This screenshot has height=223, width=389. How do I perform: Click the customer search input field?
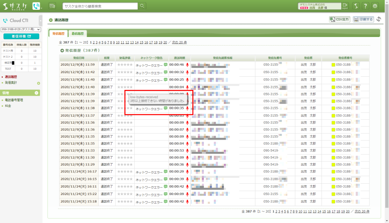coord(100,6)
